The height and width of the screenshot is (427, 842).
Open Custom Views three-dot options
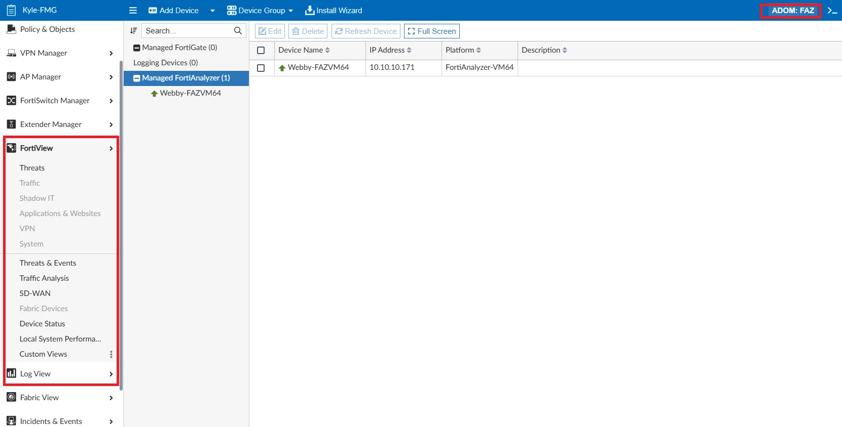111,354
